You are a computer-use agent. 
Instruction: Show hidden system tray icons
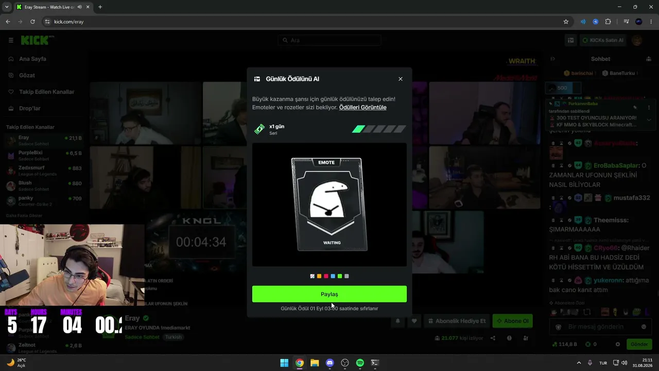(x=579, y=363)
